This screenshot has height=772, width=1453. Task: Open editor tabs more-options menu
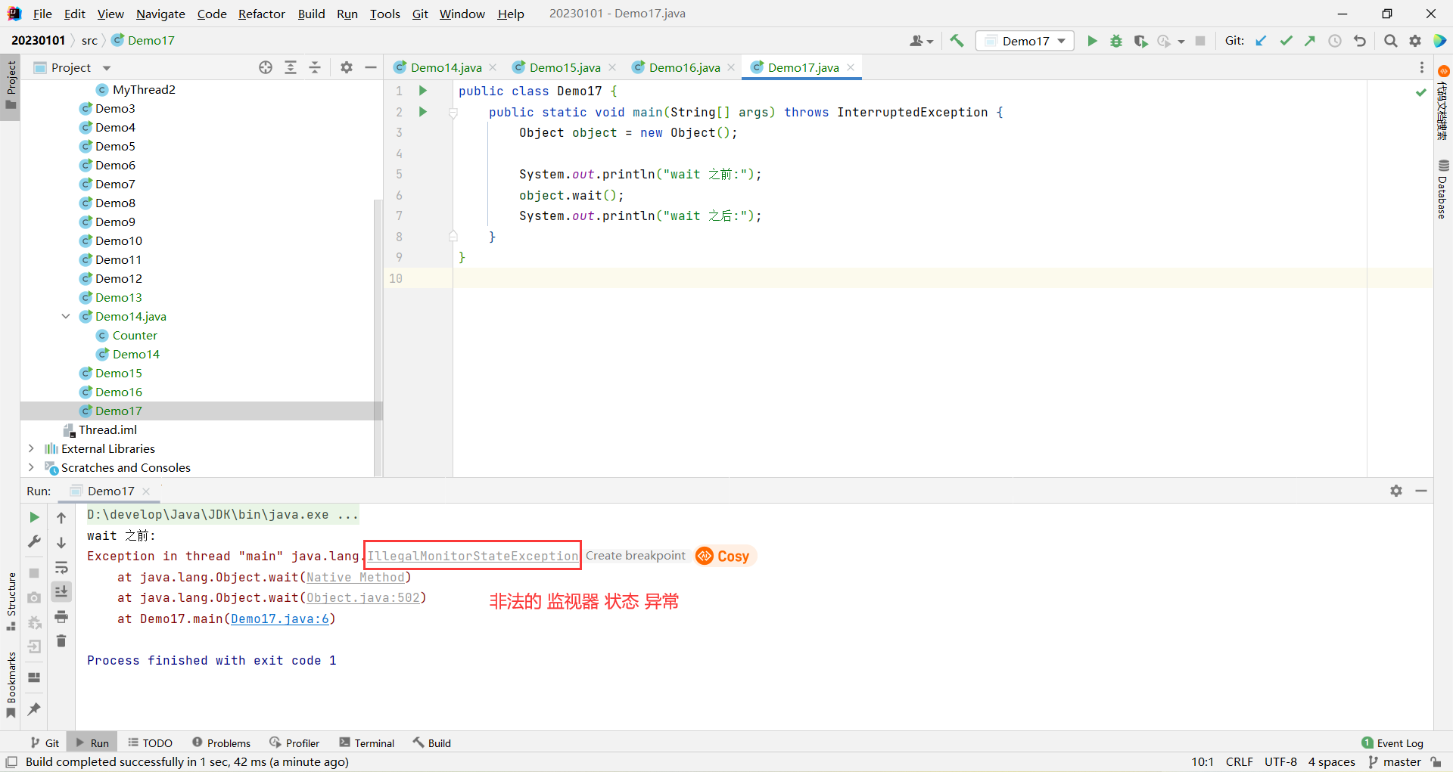pyautogui.click(x=1422, y=68)
